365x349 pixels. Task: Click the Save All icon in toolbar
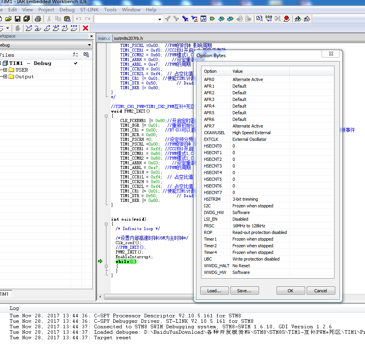(x=27, y=19)
